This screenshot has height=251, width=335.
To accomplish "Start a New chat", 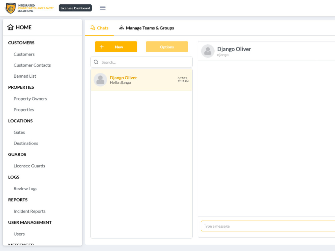I will click(116, 47).
